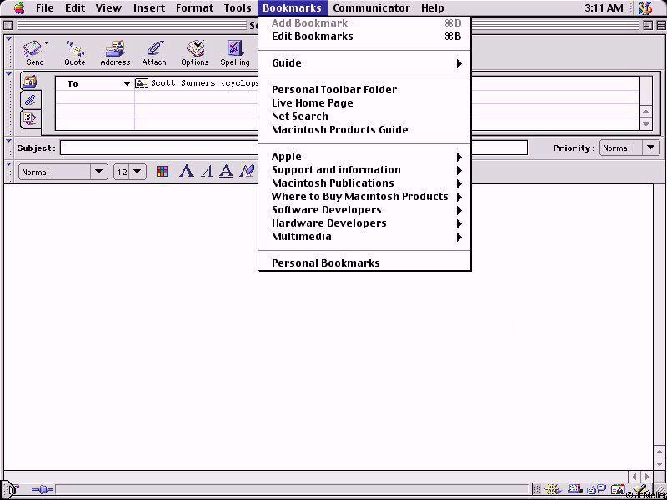Open the Communicator menu

coord(371,7)
